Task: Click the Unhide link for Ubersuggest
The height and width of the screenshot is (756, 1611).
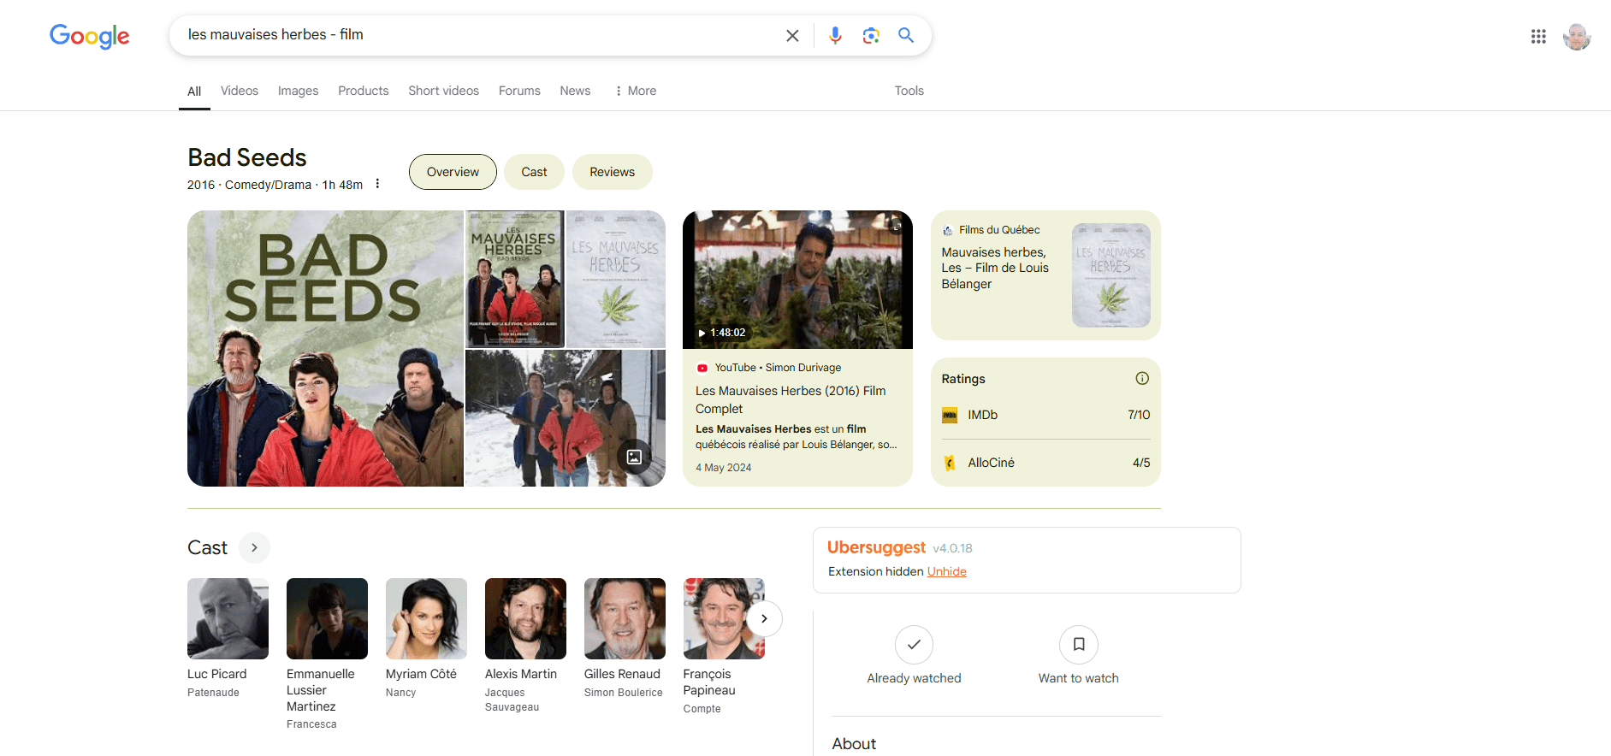Action: [946, 571]
